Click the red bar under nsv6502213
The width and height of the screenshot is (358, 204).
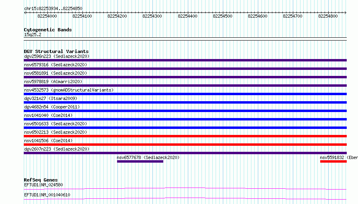[x=185, y=136]
